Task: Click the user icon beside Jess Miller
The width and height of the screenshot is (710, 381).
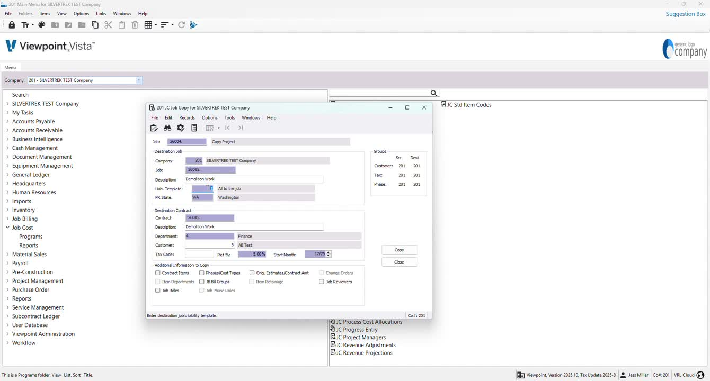Action: coord(623,375)
